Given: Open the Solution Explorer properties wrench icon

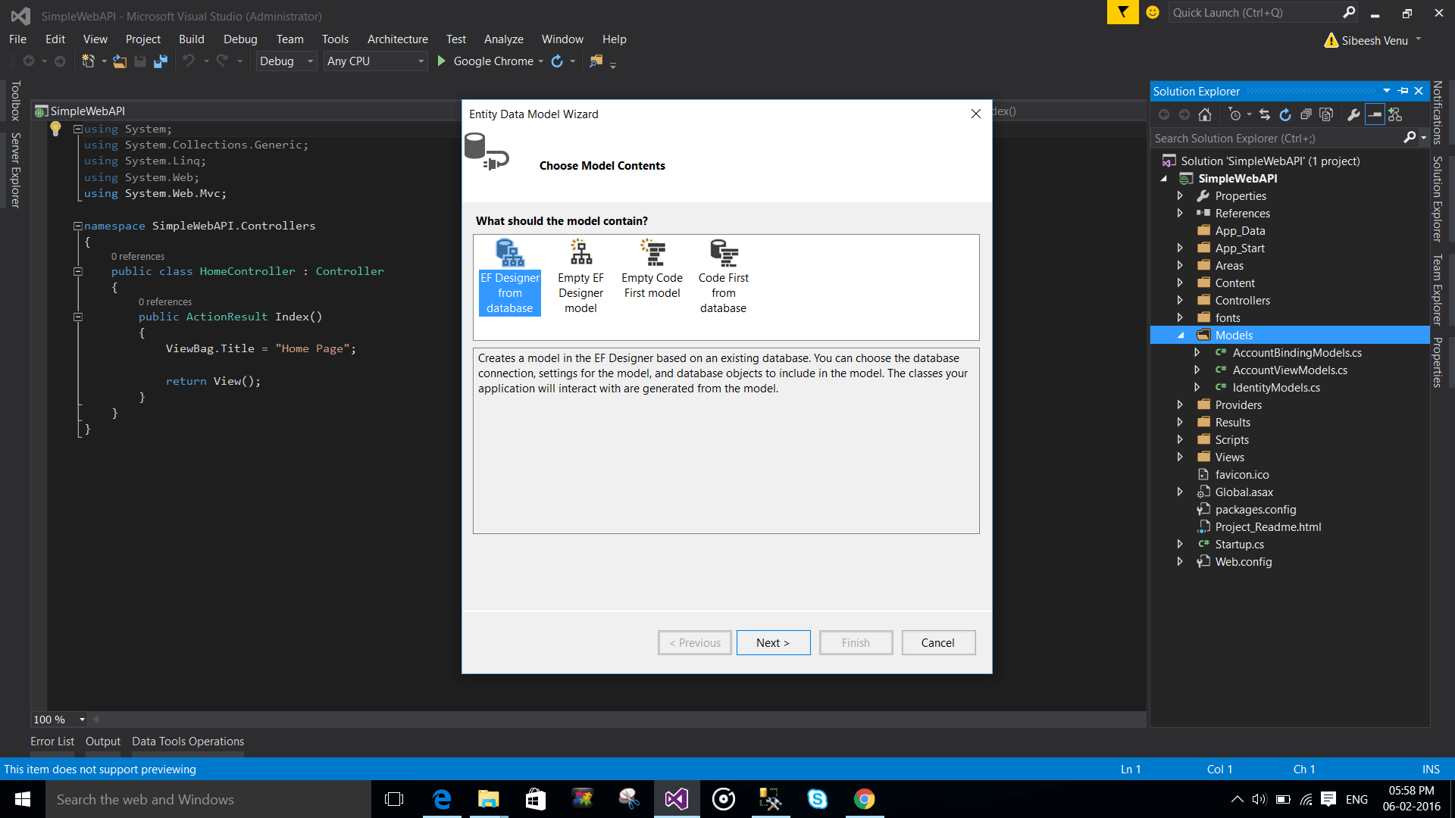Looking at the screenshot, I should coord(1353,114).
